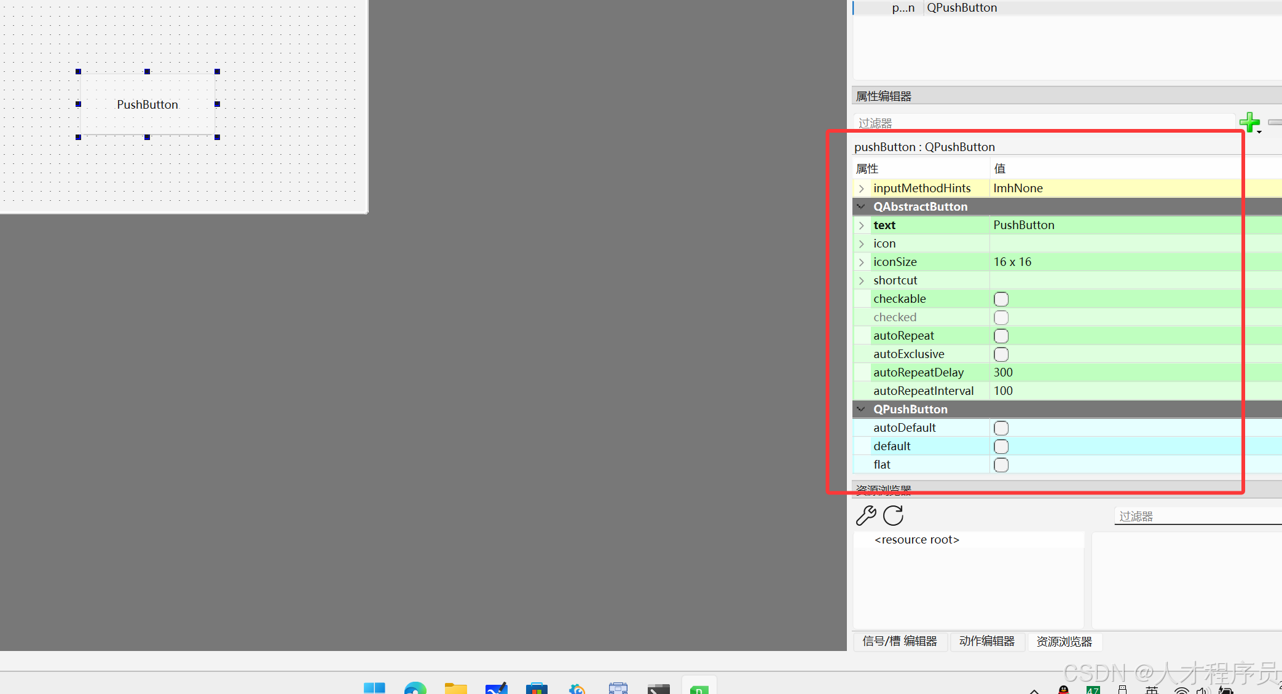Expand the text property row
The image size is (1282, 694).
point(862,225)
